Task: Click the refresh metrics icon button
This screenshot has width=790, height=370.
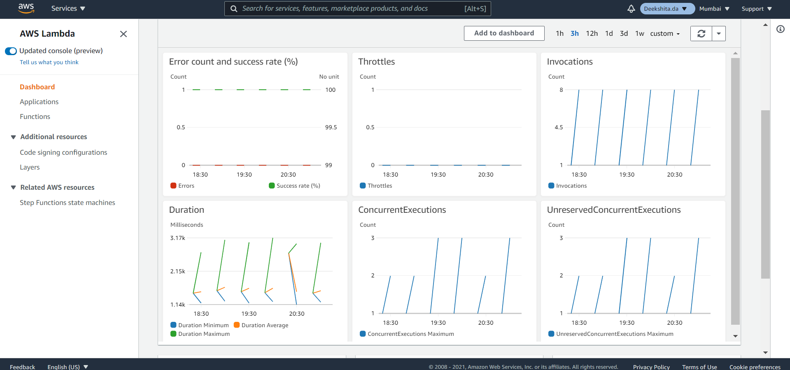Action: click(x=701, y=34)
